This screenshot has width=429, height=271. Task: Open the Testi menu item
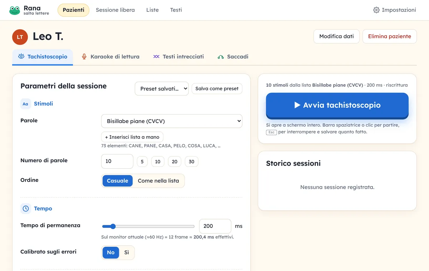tap(176, 10)
